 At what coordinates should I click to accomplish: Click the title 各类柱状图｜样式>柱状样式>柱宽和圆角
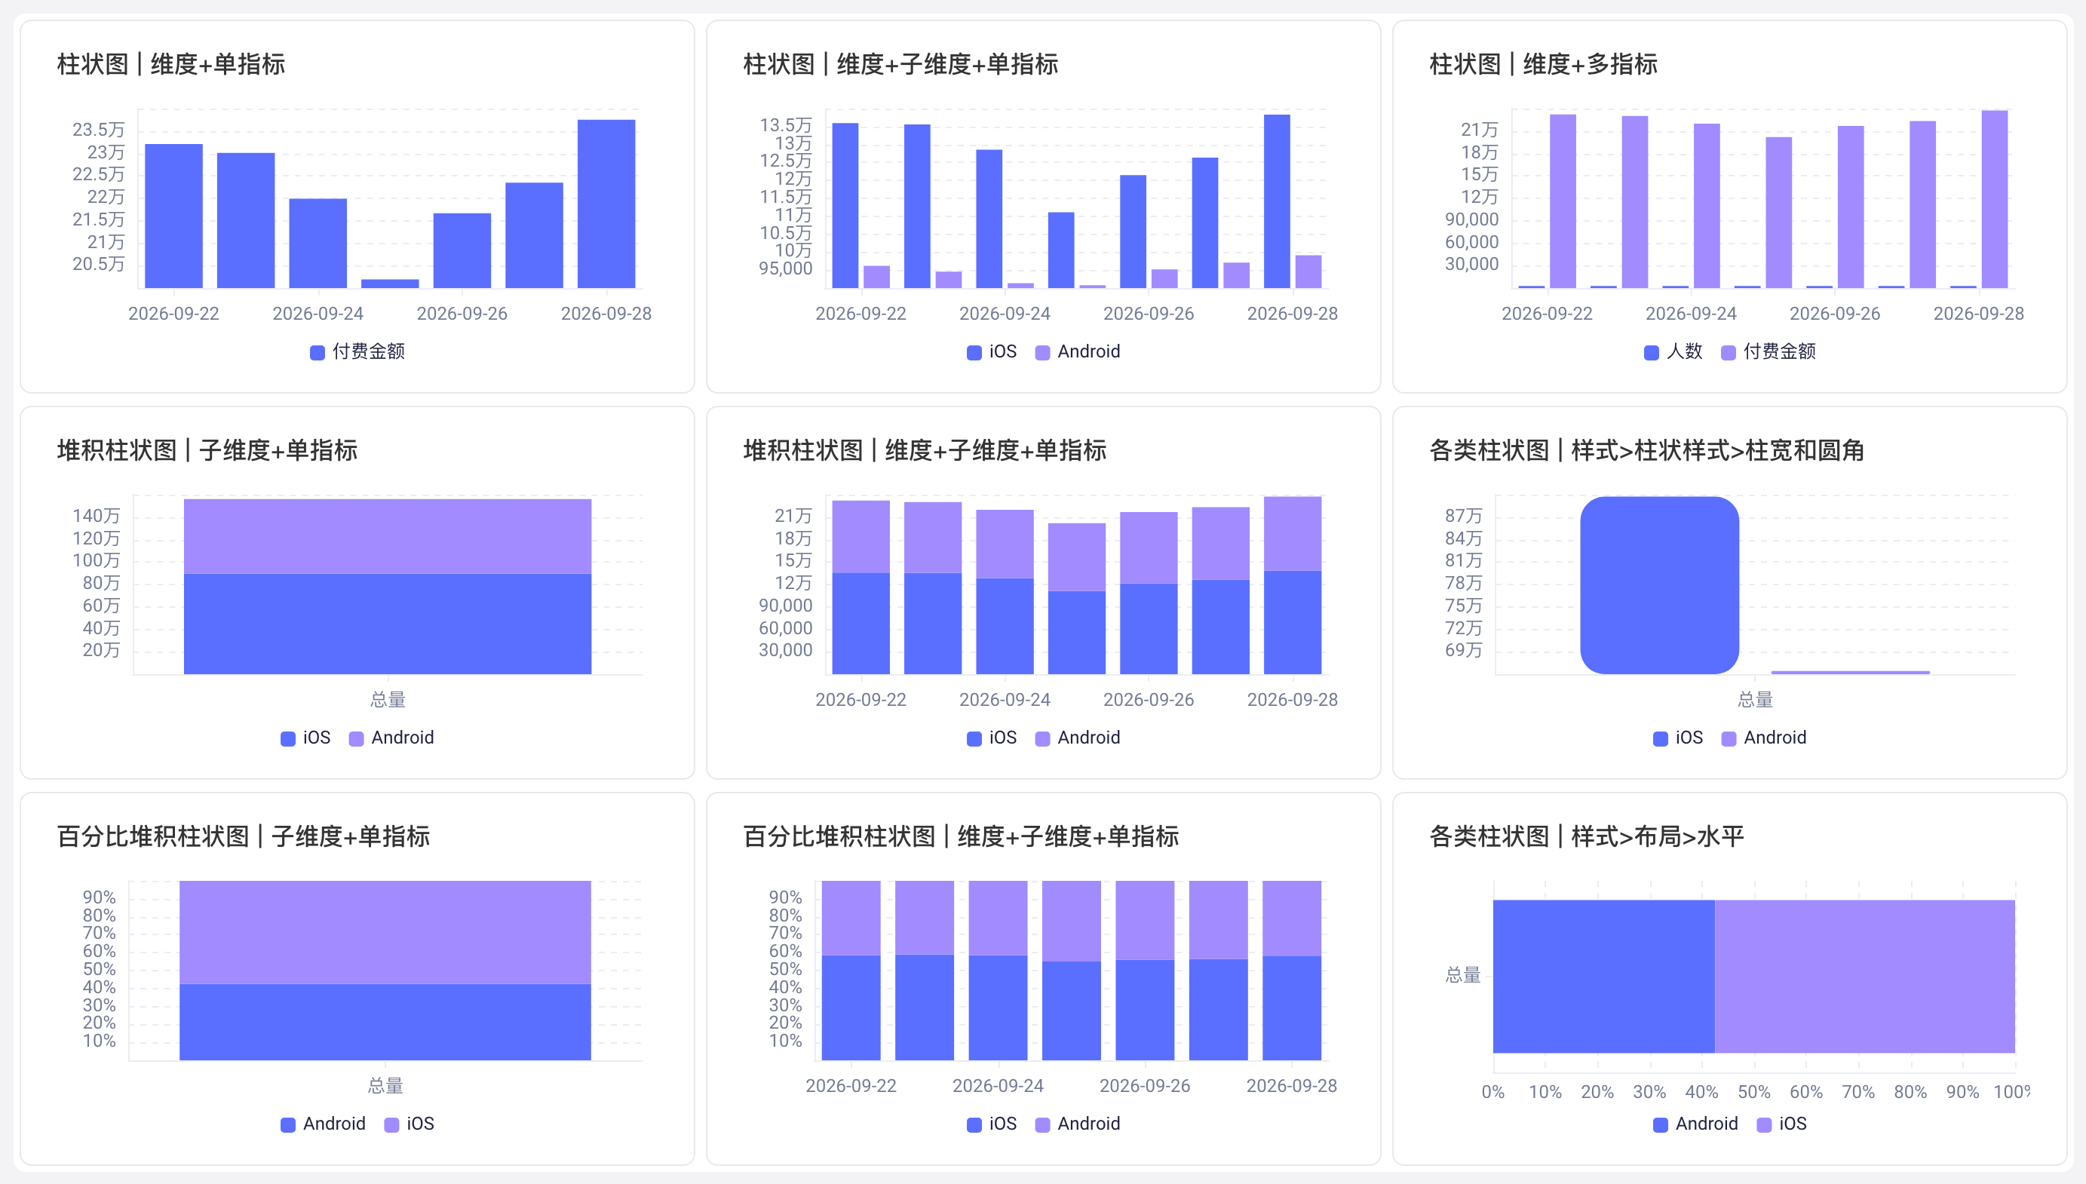(x=1646, y=450)
